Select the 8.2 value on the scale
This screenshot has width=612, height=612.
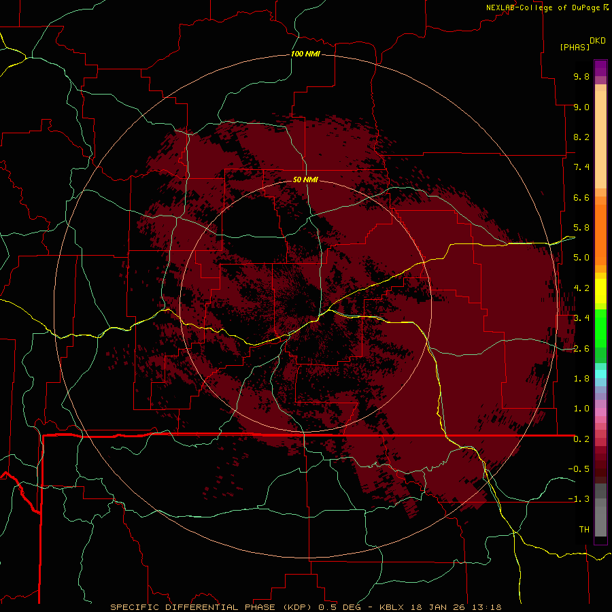coord(581,137)
